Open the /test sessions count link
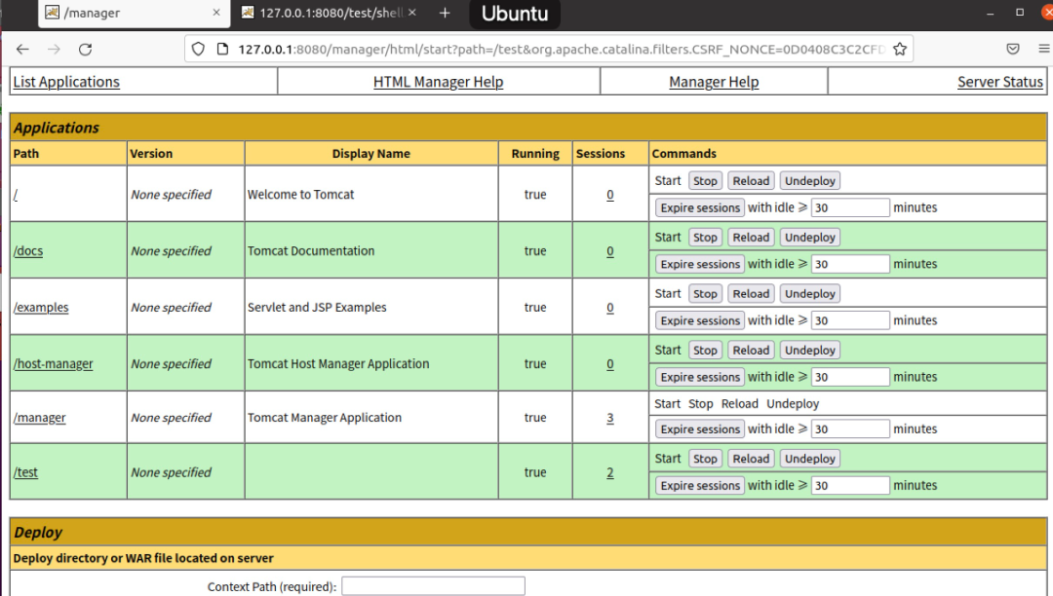Screen dimensions: 1053x596 pyautogui.click(x=610, y=473)
